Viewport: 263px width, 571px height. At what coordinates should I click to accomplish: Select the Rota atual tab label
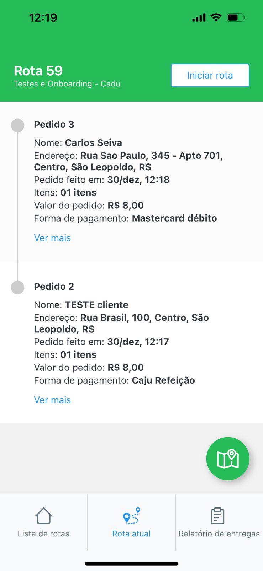point(131,534)
